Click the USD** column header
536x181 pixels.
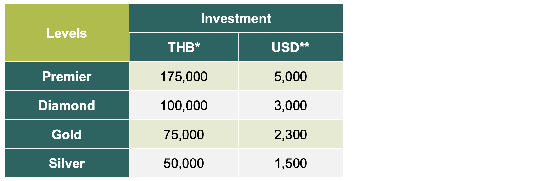coord(290,47)
